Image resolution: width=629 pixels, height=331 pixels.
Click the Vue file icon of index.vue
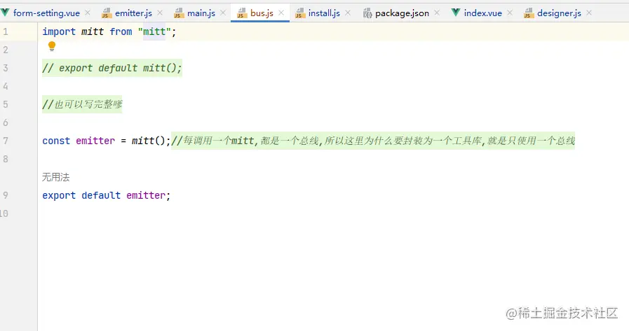pyautogui.click(x=455, y=13)
